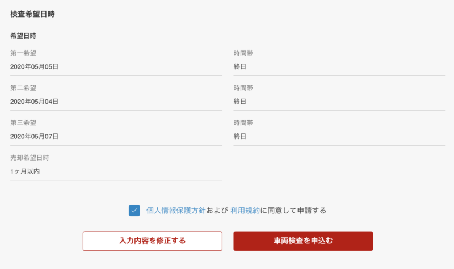Open the 利用規約 link

245,211
